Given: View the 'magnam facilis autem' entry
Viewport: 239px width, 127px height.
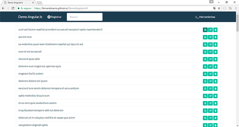Looking at the screenshot, I should pos(205,74).
